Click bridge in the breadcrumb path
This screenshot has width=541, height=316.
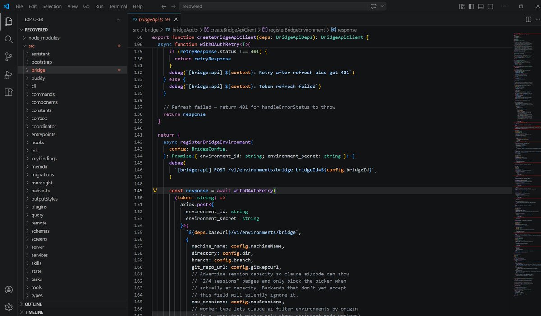(151, 30)
